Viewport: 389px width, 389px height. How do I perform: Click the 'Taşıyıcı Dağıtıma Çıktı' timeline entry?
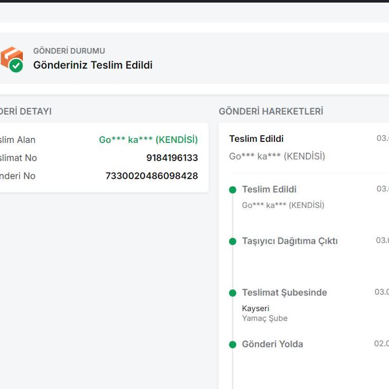coord(290,241)
